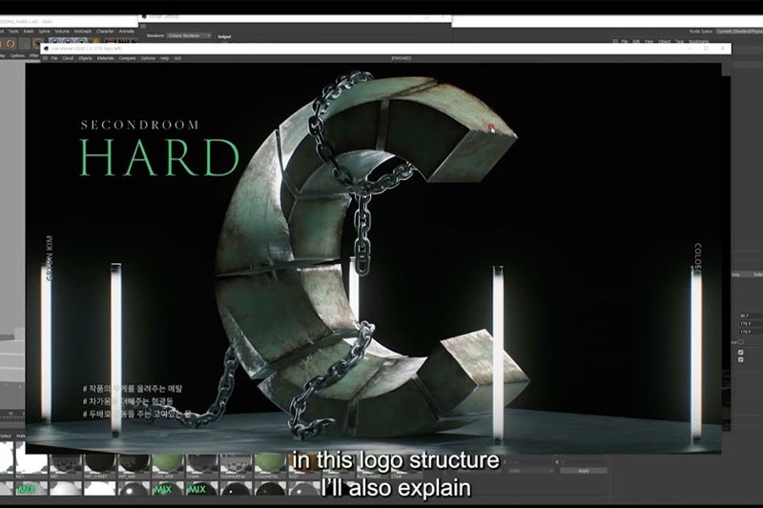Open Object Manager Edit menu
This screenshot has width=763, height=508.
point(636,42)
